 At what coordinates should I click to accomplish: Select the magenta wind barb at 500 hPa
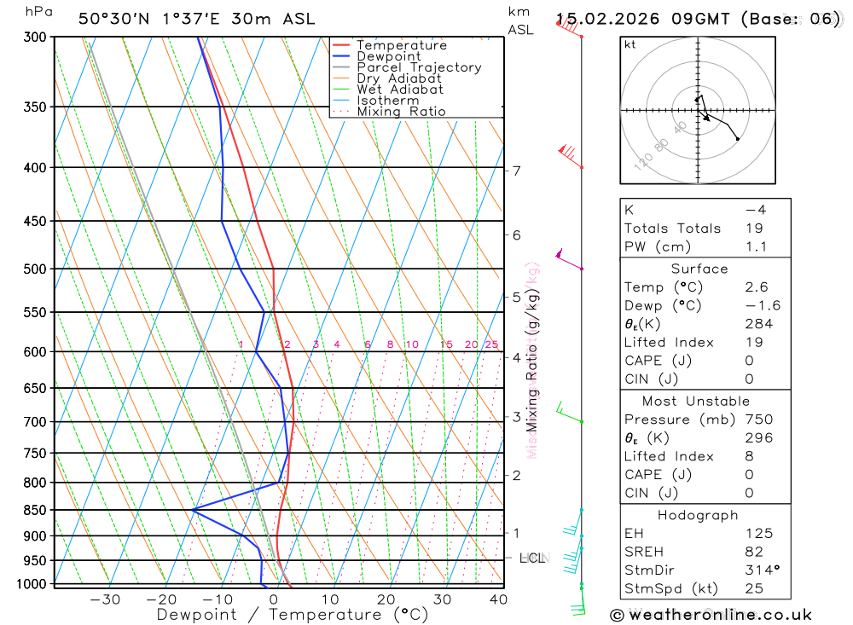569,259
